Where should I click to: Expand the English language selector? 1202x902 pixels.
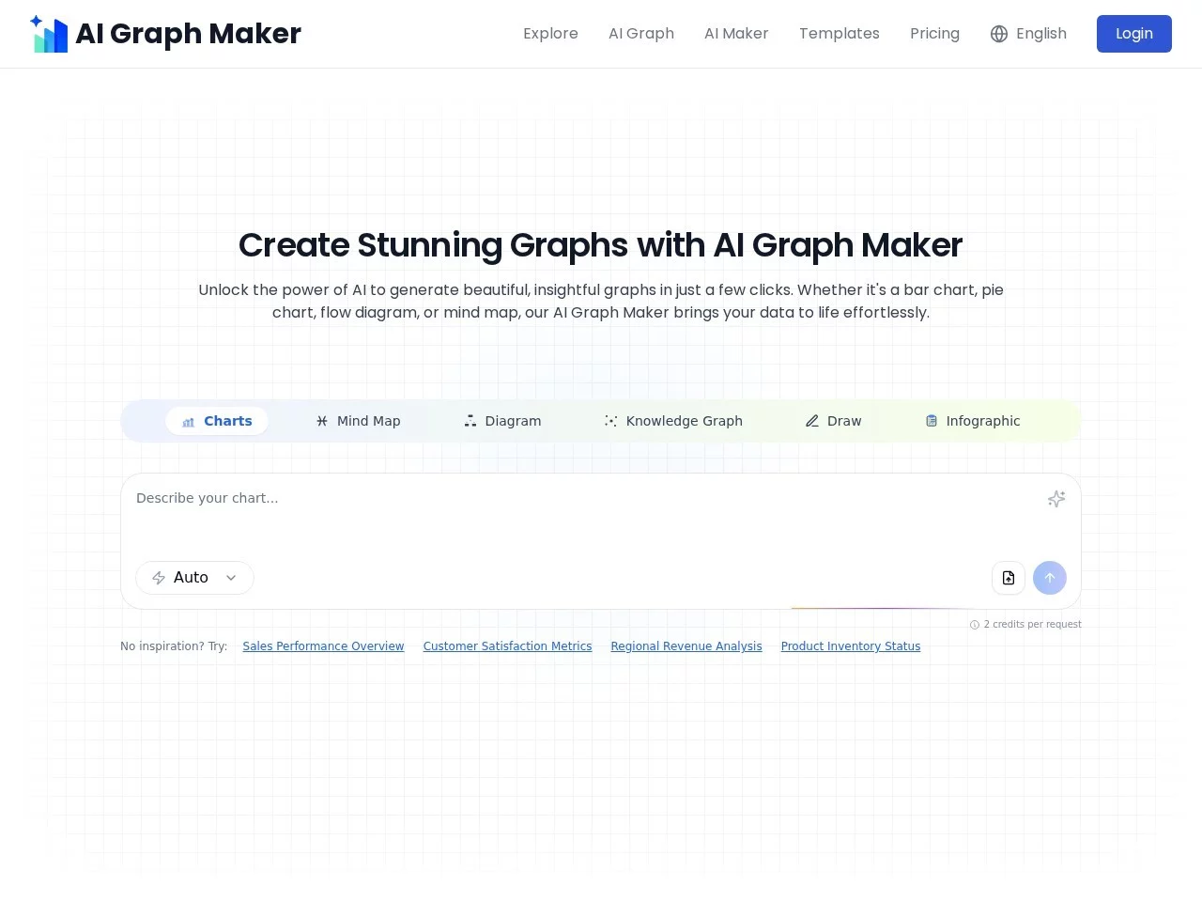pyautogui.click(x=1029, y=34)
